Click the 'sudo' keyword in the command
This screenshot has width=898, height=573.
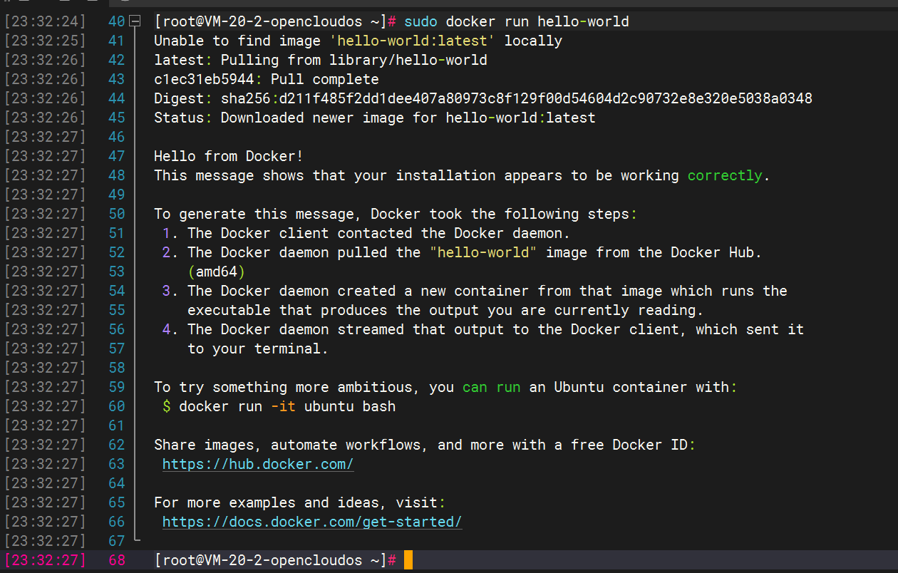pos(420,21)
